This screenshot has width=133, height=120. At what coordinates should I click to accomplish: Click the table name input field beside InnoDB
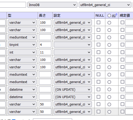tap(13, 5)
